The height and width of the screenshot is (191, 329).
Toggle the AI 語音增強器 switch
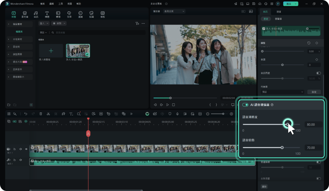point(245,105)
